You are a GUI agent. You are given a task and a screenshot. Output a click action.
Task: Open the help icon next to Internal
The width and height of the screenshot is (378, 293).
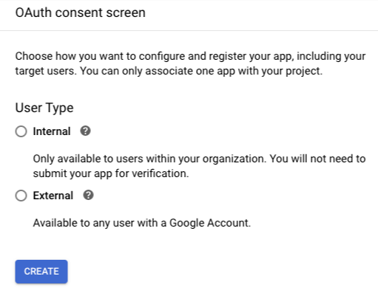coord(85,131)
